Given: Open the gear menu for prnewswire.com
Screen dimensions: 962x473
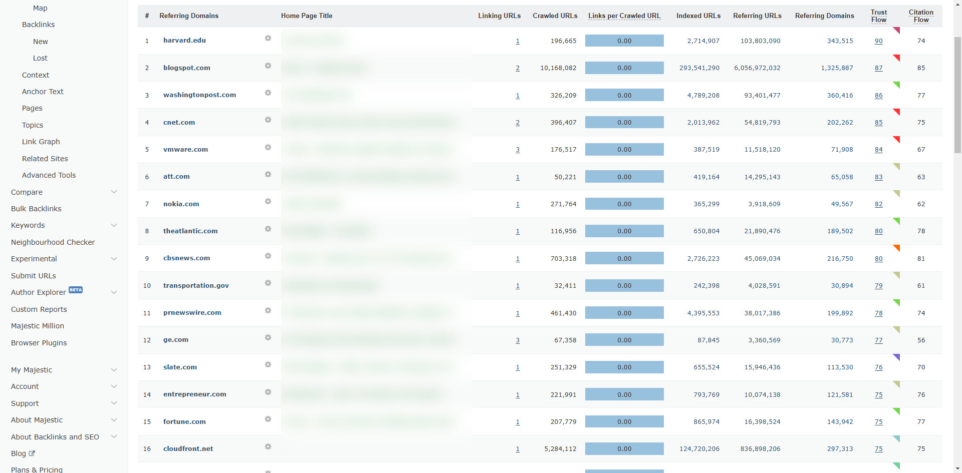Looking at the screenshot, I should coord(268,310).
